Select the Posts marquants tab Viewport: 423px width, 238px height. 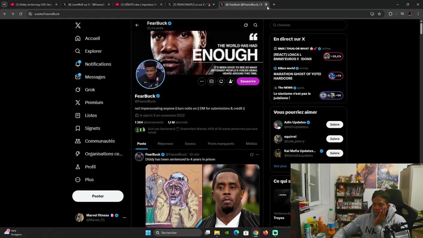click(x=221, y=144)
